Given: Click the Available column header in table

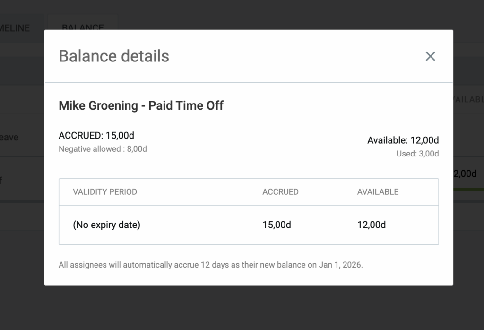Looking at the screenshot, I should (x=378, y=192).
